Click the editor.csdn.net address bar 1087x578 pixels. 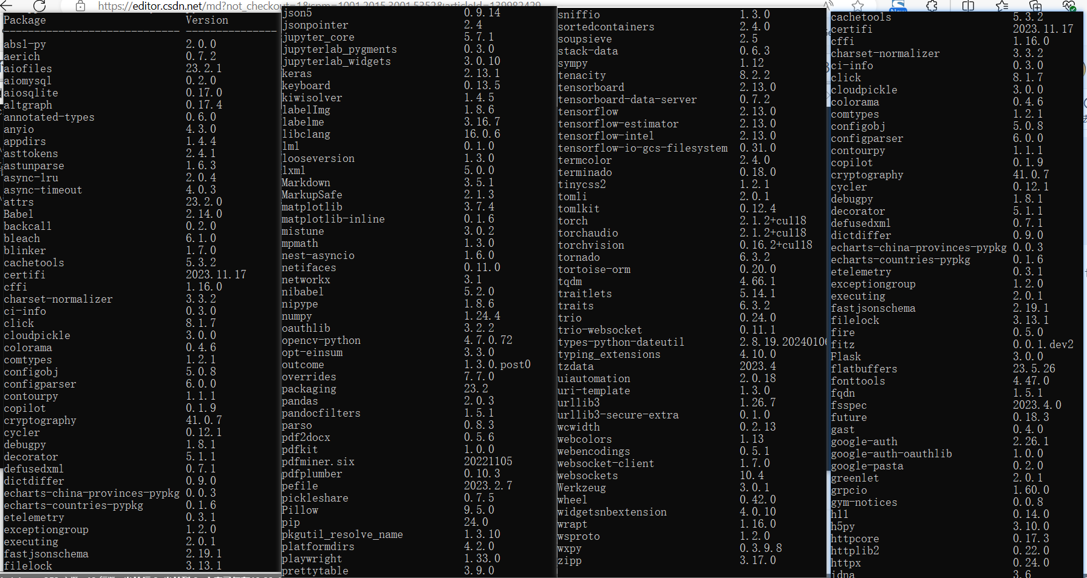tap(319, 6)
